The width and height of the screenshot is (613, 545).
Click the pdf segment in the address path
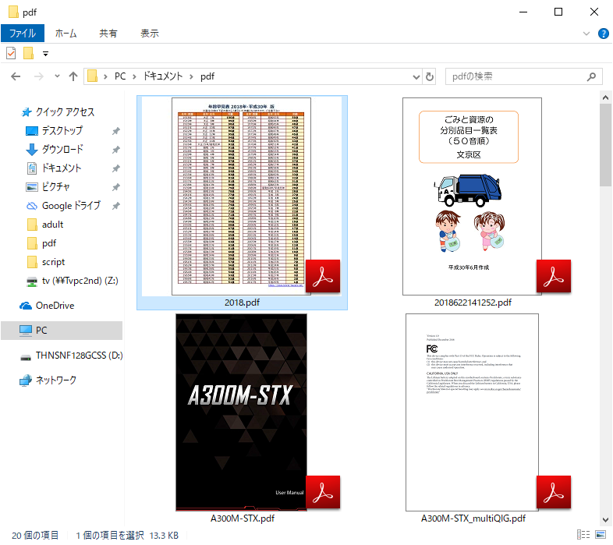pos(207,76)
